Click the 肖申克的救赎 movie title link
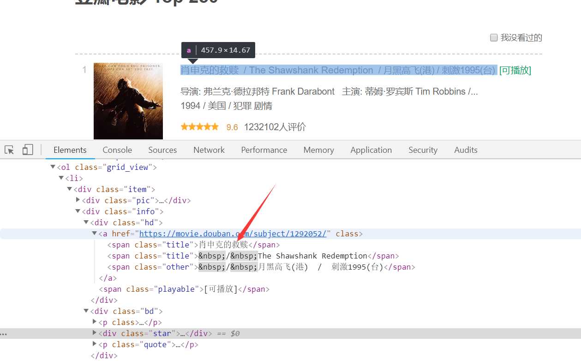The image size is (581, 361). (x=339, y=70)
